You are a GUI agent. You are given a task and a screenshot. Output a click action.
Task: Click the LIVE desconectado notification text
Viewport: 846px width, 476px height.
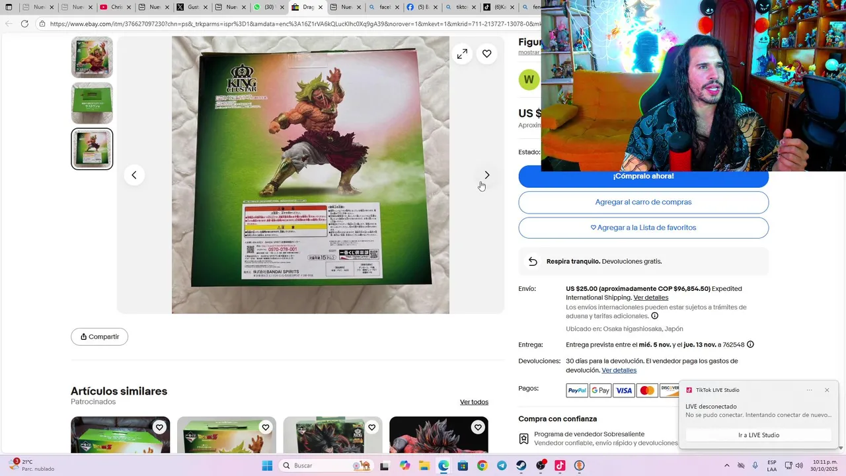711,407
